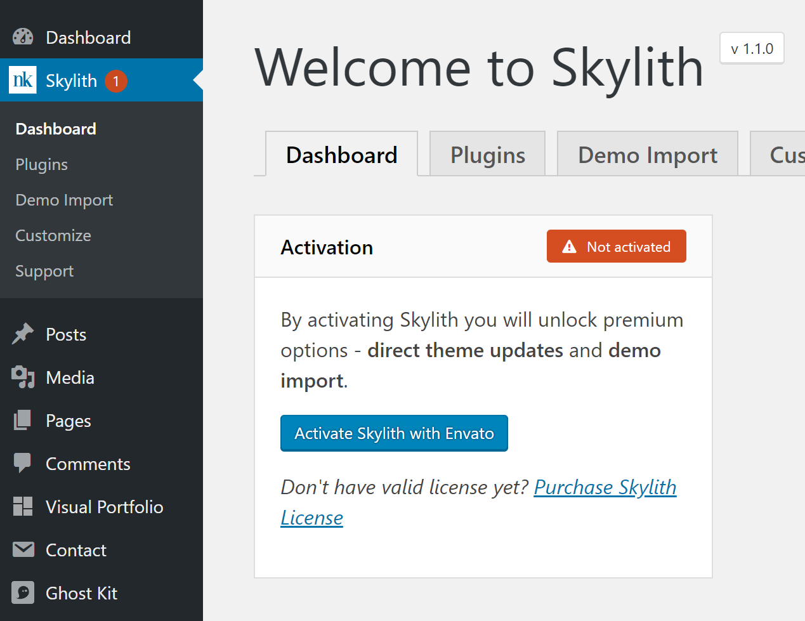Screen dimensions: 805x621
Task: Open Comments in the admin sidebar
Action: (101, 464)
